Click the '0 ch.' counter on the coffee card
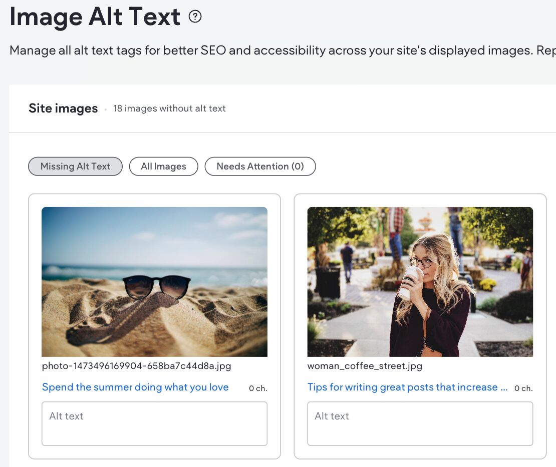Viewport: 556px width, 467px height. 523,388
